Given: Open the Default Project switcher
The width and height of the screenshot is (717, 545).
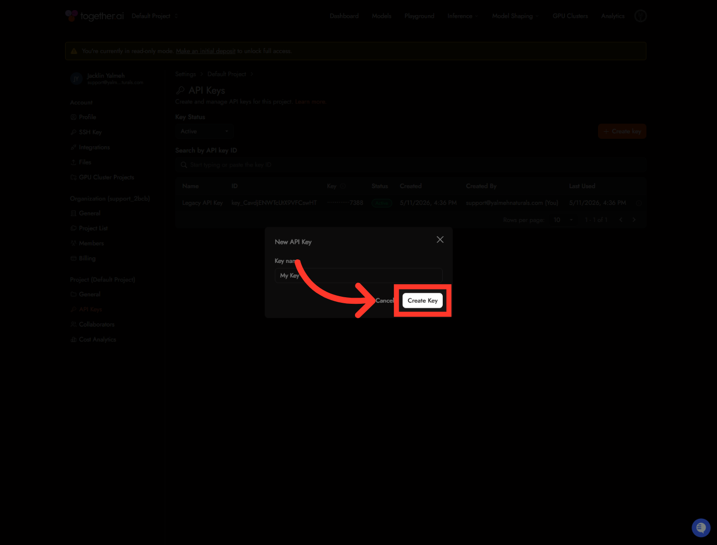Looking at the screenshot, I should pyautogui.click(x=155, y=16).
